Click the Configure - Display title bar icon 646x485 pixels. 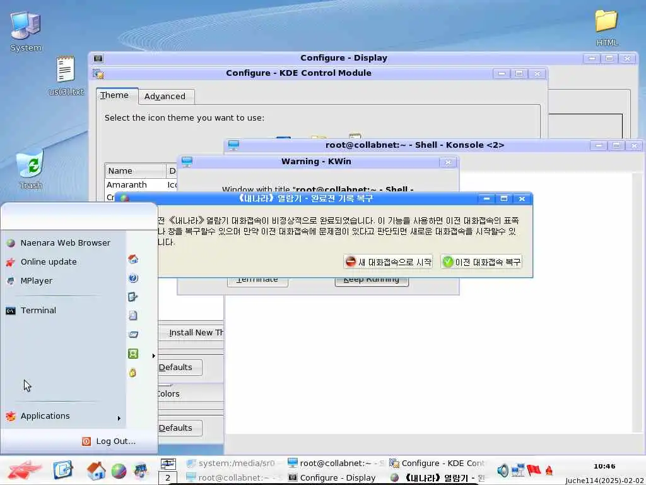click(x=98, y=58)
